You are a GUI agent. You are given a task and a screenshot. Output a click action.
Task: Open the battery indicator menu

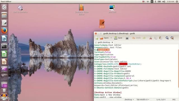pyautogui.click(x=159, y=2)
